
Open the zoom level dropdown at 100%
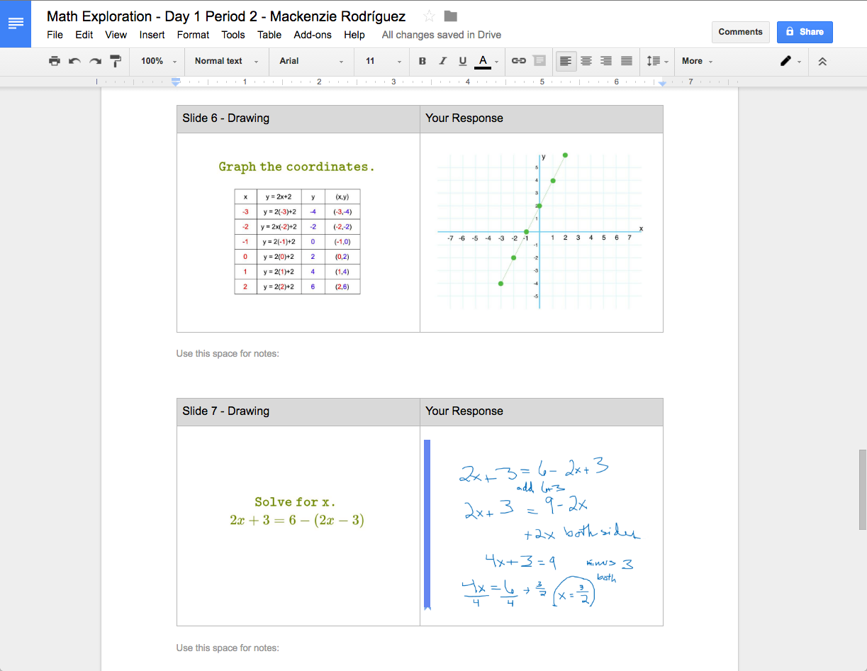[x=158, y=61]
